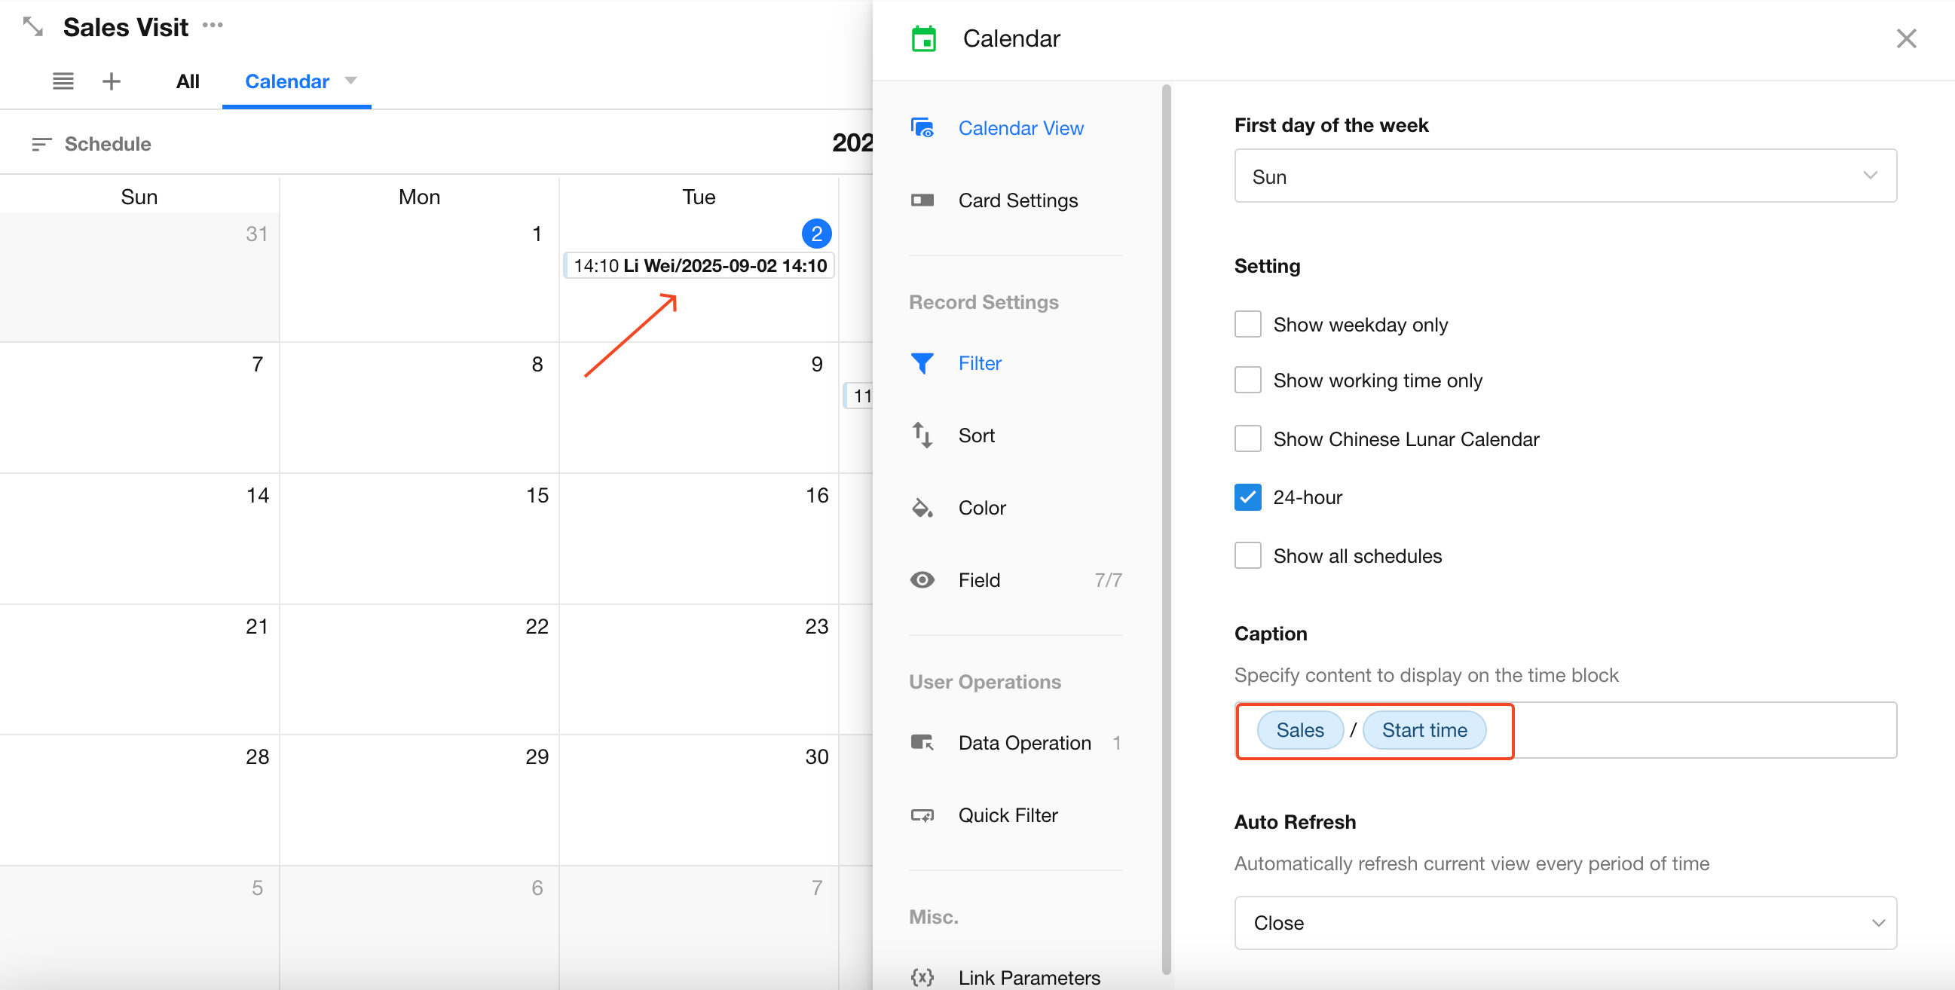Expand the First day of the week dropdown
This screenshot has width=1955, height=990.
(1564, 176)
